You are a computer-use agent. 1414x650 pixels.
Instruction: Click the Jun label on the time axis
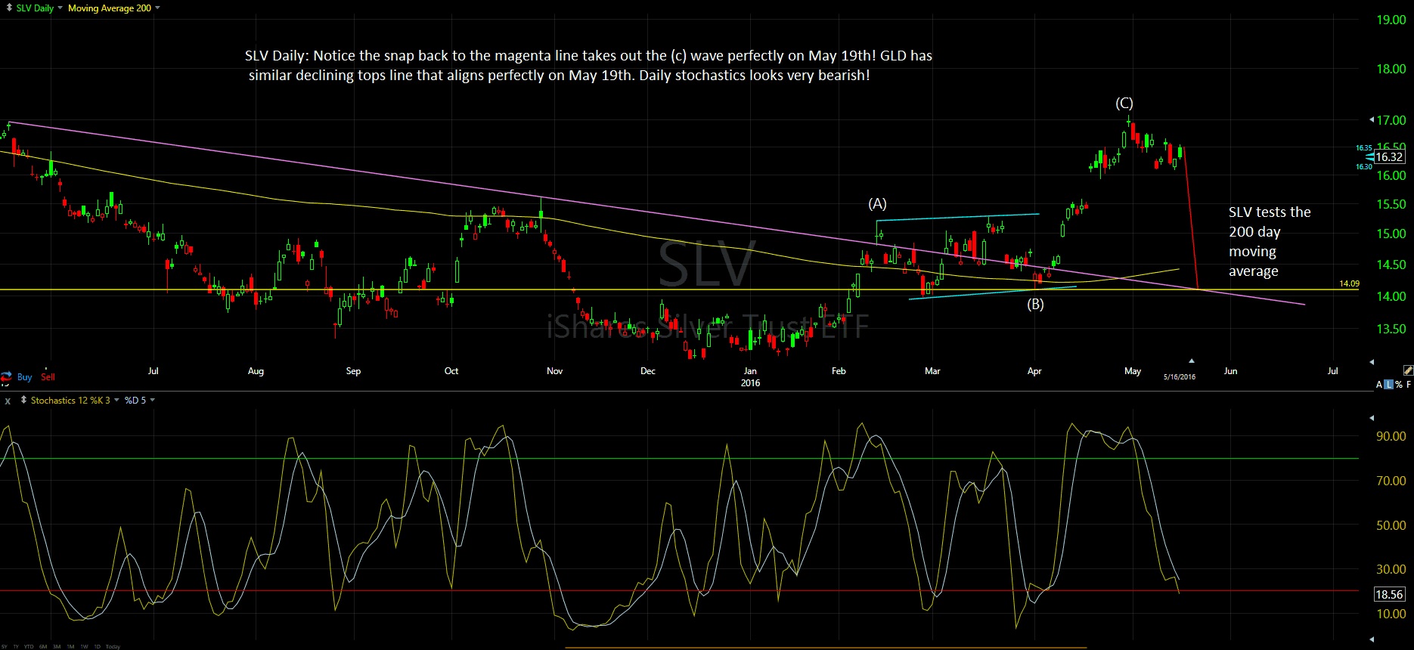tap(1230, 371)
